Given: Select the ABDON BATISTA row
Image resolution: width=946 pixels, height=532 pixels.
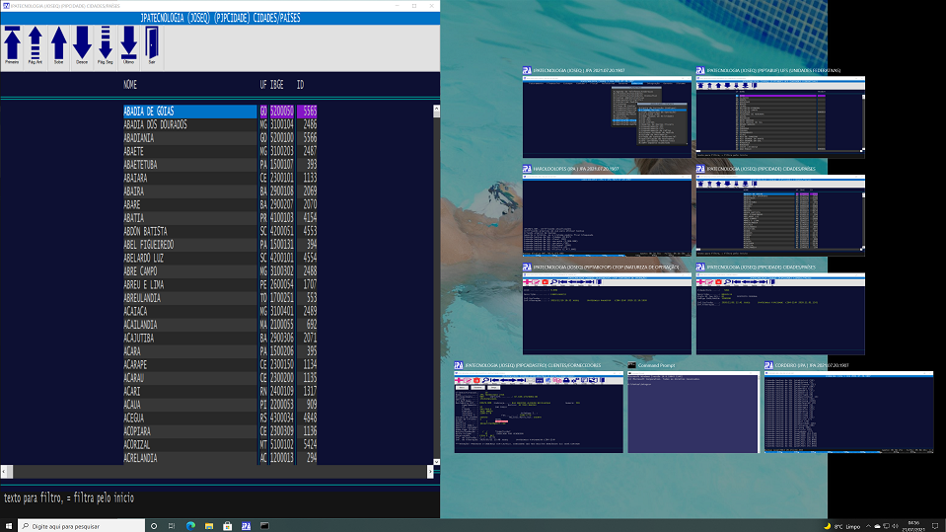Looking at the screenshot, I should [x=220, y=231].
